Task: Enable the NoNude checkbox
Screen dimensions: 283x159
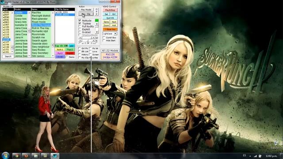Action: click(80, 21)
